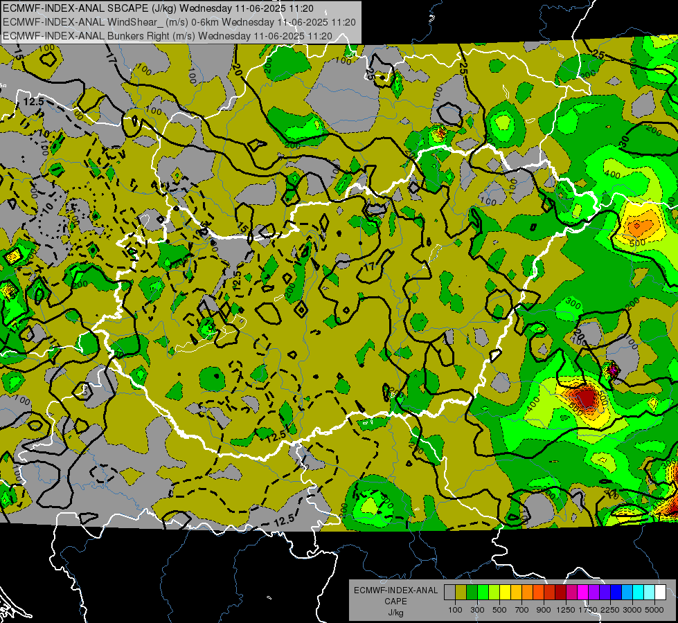
Task: Select the cyan legend swatch
Action: click(639, 592)
